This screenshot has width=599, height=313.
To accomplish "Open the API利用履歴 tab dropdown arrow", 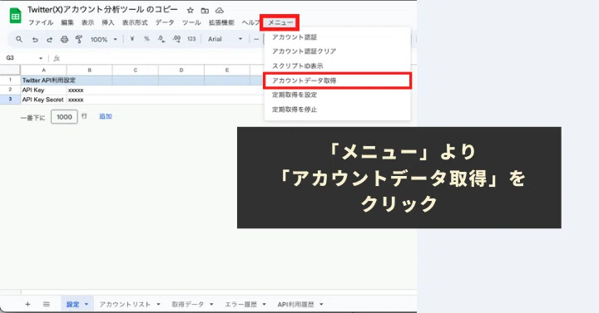I will pyautogui.click(x=321, y=304).
